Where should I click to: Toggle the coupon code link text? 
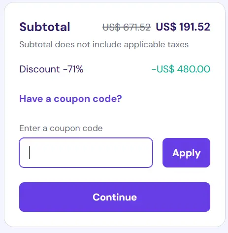(70, 99)
